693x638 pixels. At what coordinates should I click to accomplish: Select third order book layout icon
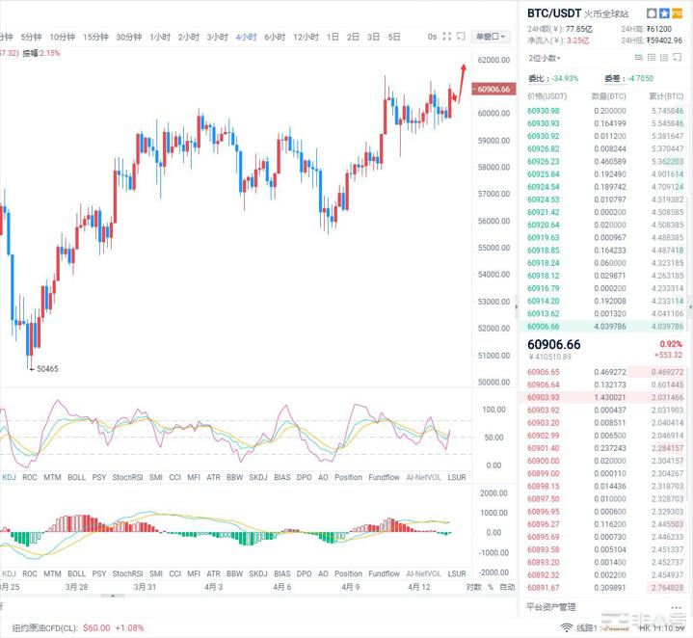(664, 58)
